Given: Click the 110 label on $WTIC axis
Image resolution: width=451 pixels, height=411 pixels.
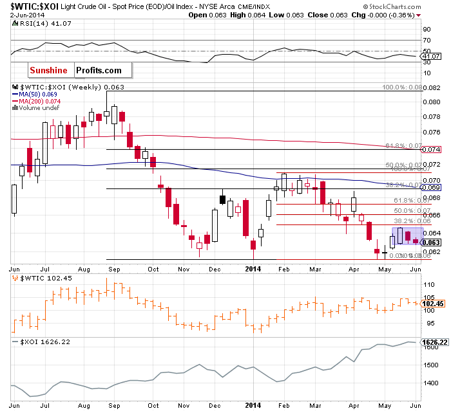Looking at the screenshot, I should (429, 285).
